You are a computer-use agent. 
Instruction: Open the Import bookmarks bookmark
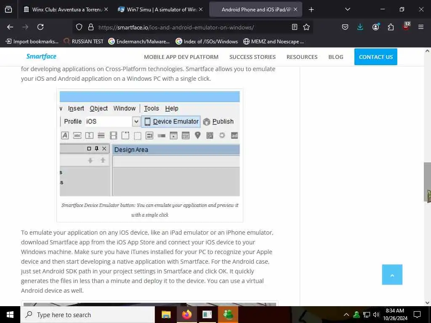click(x=32, y=42)
